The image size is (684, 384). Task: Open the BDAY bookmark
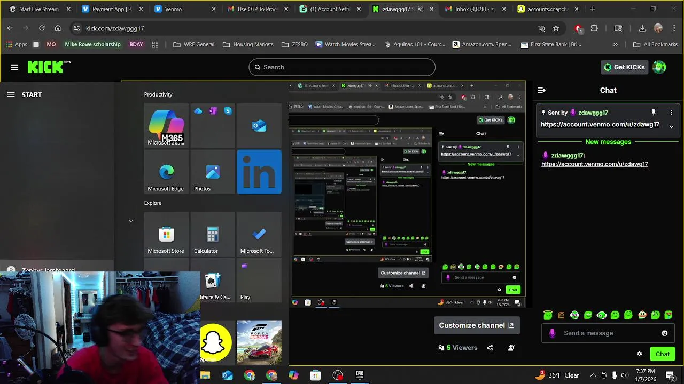[136, 45]
